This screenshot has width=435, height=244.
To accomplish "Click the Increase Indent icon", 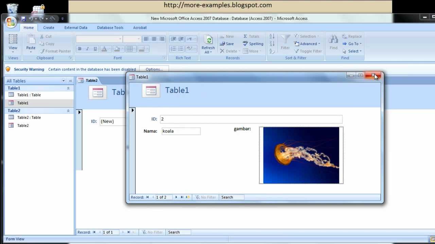I will [x=181, y=39].
